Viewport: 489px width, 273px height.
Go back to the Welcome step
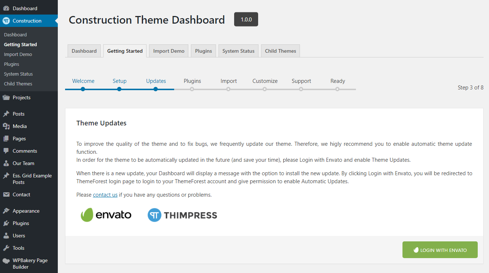pos(83,81)
